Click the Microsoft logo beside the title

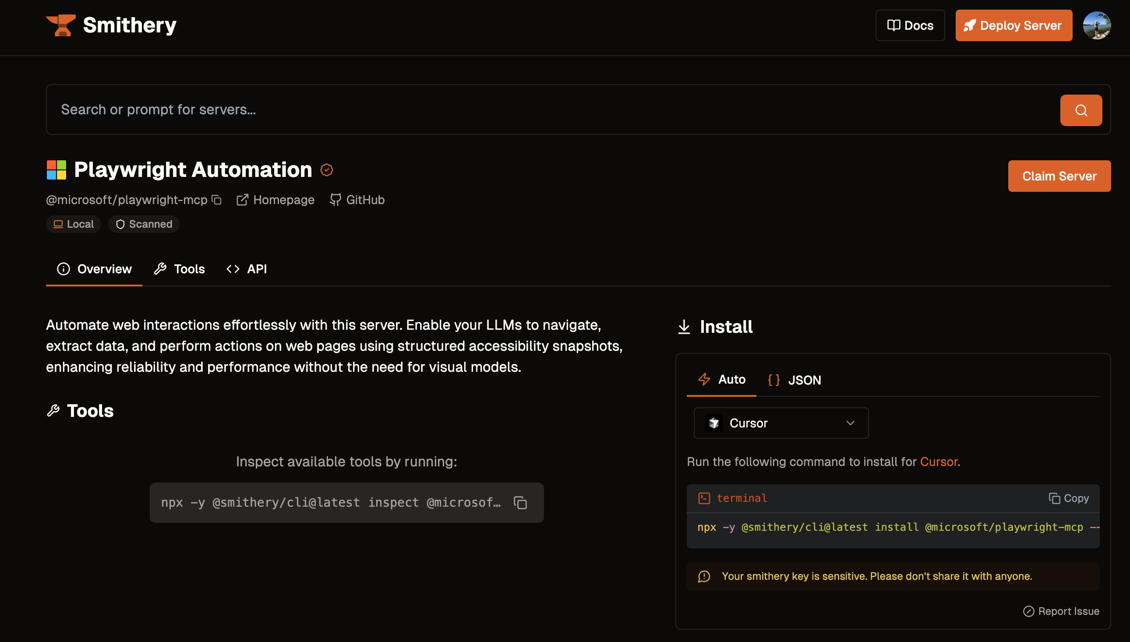pyautogui.click(x=56, y=170)
